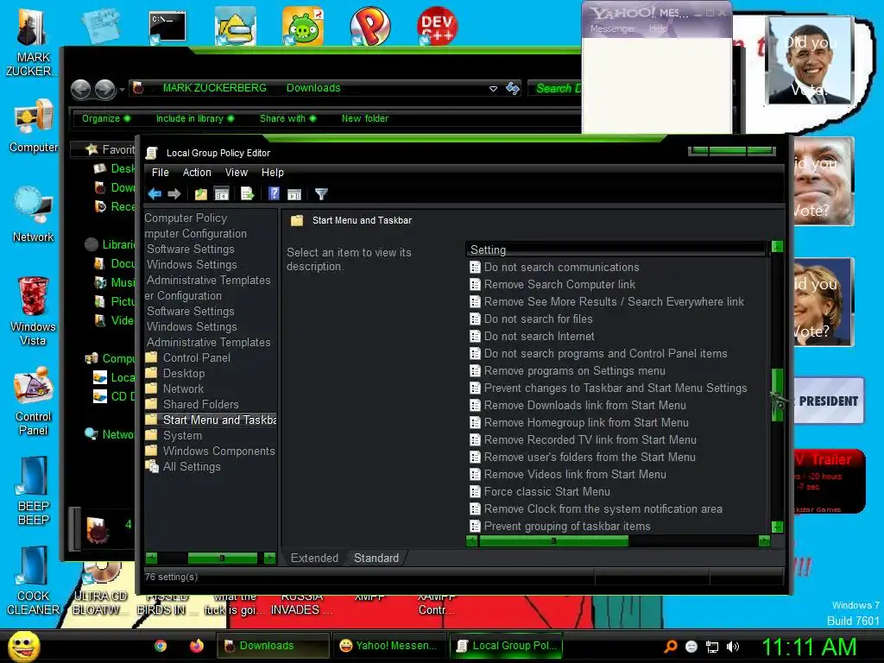Toggle Show/Hide Action Pane toolbar icon
Image resolution: width=884 pixels, height=663 pixels.
[294, 194]
